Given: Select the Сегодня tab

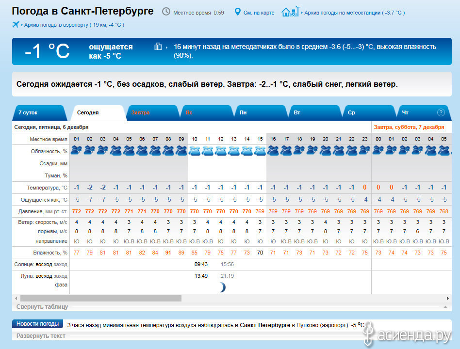Looking at the screenshot, I should [x=99, y=113].
